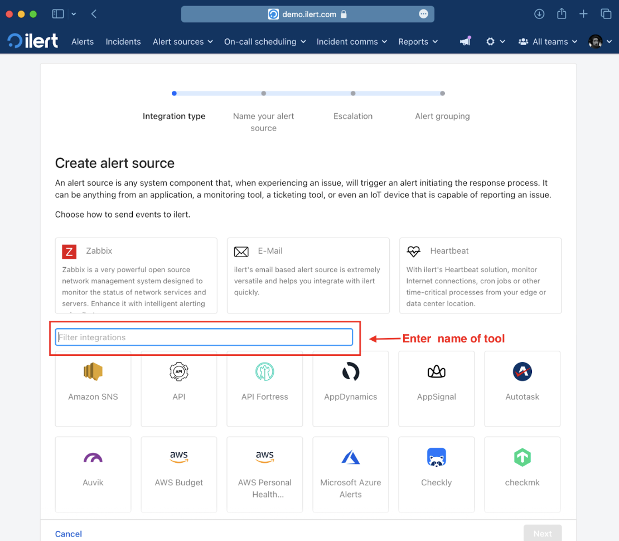Open the megaphone announcements icon
The image size is (619, 541).
click(x=466, y=41)
